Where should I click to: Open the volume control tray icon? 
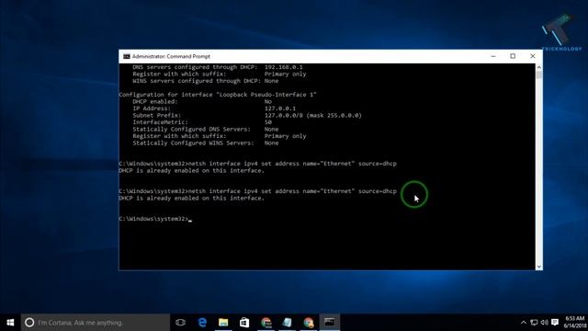(x=545, y=323)
